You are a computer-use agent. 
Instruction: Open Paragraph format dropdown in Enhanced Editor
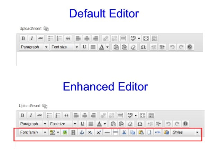point(33,124)
